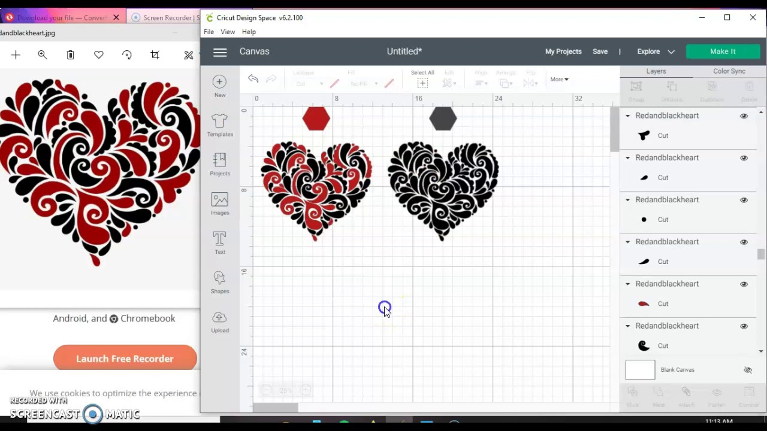The width and height of the screenshot is (767, 431).
Task: Select the all-black heart on canvas
Action: coord(443,190)
